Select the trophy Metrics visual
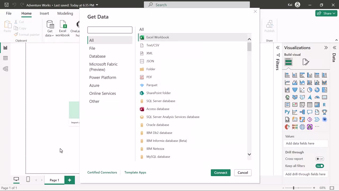Image resolution: width=339 pixels, height=191 pixels. coord(324,112)
